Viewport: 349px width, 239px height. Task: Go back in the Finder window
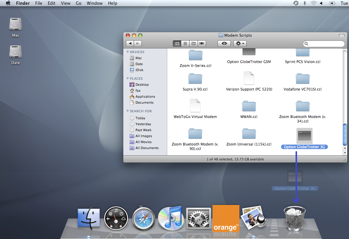(x=130, y=44)
